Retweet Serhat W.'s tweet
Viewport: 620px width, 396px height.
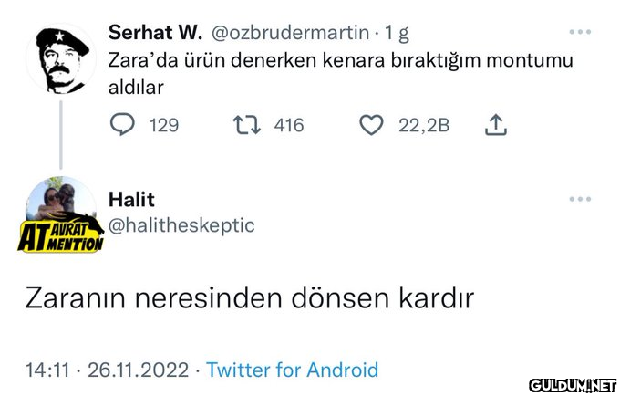pos(248,125)
